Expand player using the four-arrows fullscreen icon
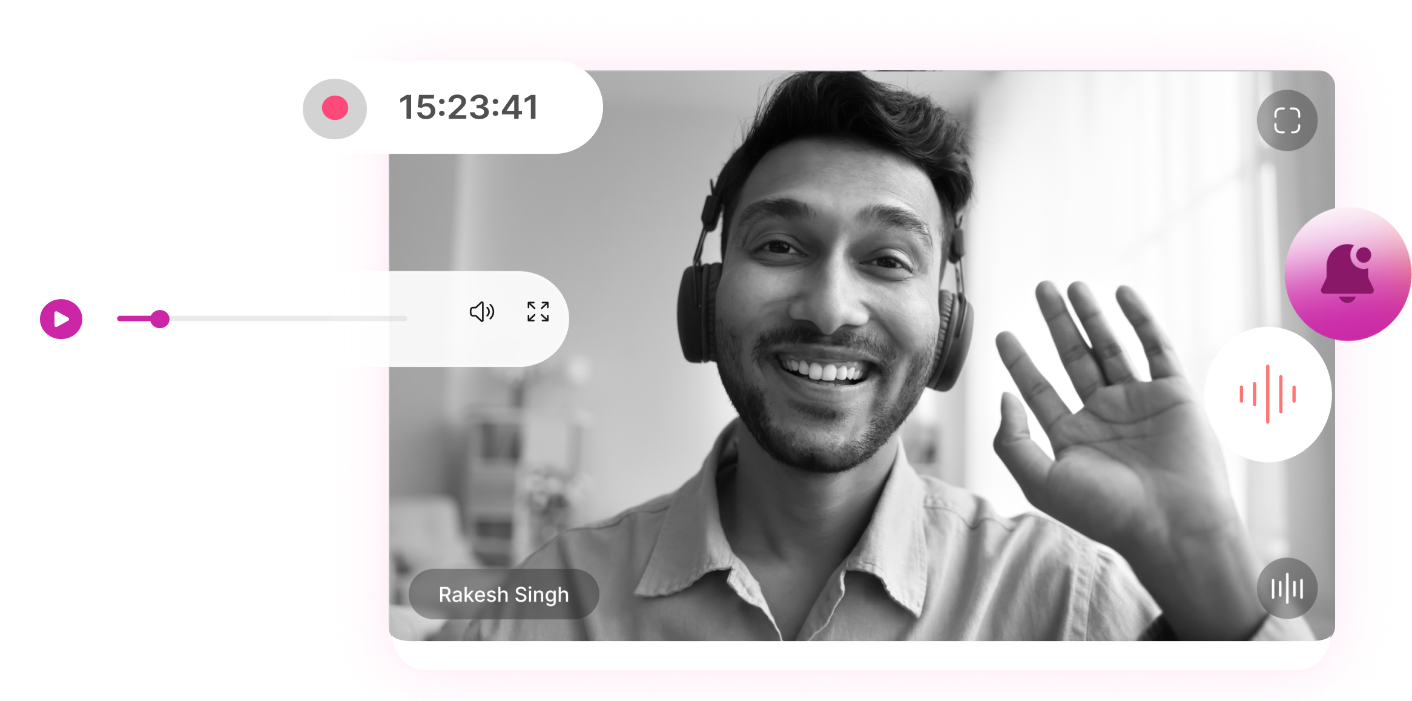1412x701 pixels. (x=538, y=312)
